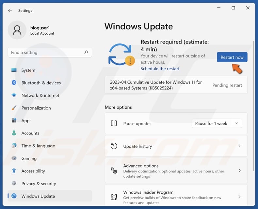Select the Accessibility figure icon
The width and height of the screenshot is (258, 209).
(x=14, y=171)
